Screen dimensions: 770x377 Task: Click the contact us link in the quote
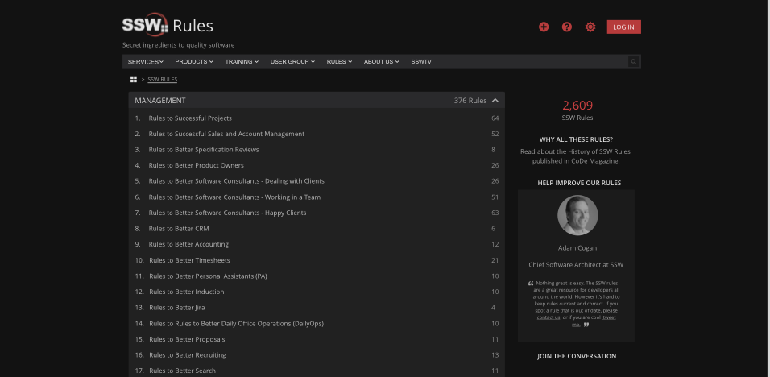[548, 317]
